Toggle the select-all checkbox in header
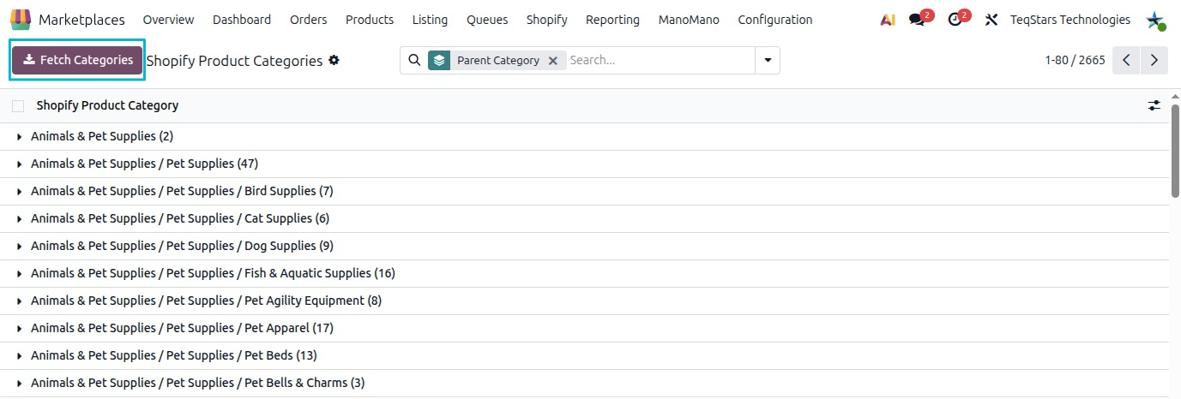 pyautogui.click(x=18, y=106)
